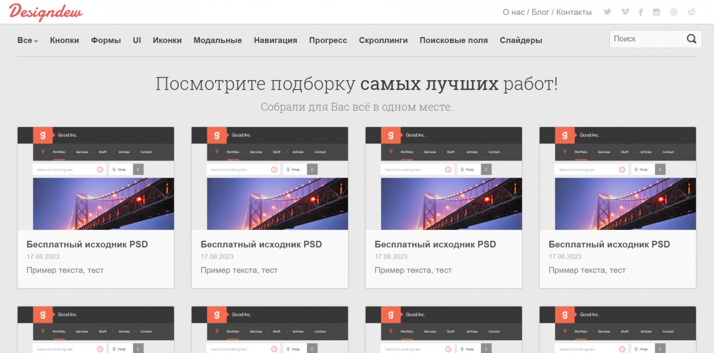
Task: Open the Поисковые поля category
Action: tap(453, 40)
